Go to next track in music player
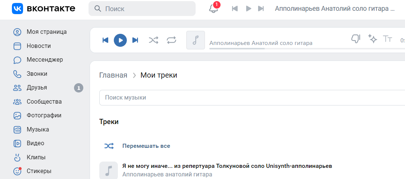Viewport: 405px width, 179px height. point(135,40)
